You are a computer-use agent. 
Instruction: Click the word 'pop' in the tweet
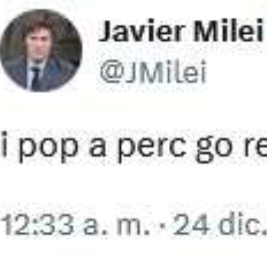click(x=48, y=148)
